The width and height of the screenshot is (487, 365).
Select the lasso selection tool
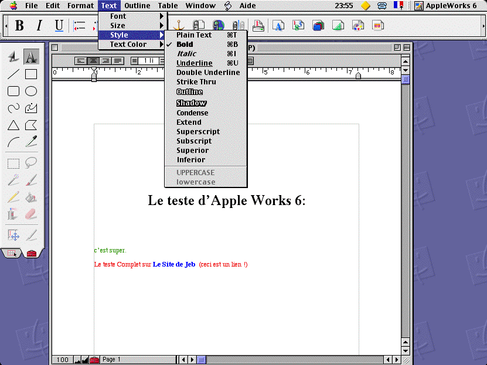point(31,163)
